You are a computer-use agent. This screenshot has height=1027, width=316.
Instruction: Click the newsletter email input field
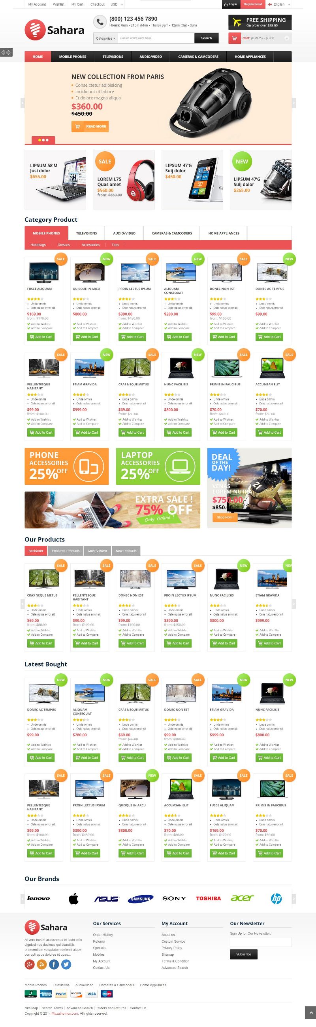pos(261,942)
